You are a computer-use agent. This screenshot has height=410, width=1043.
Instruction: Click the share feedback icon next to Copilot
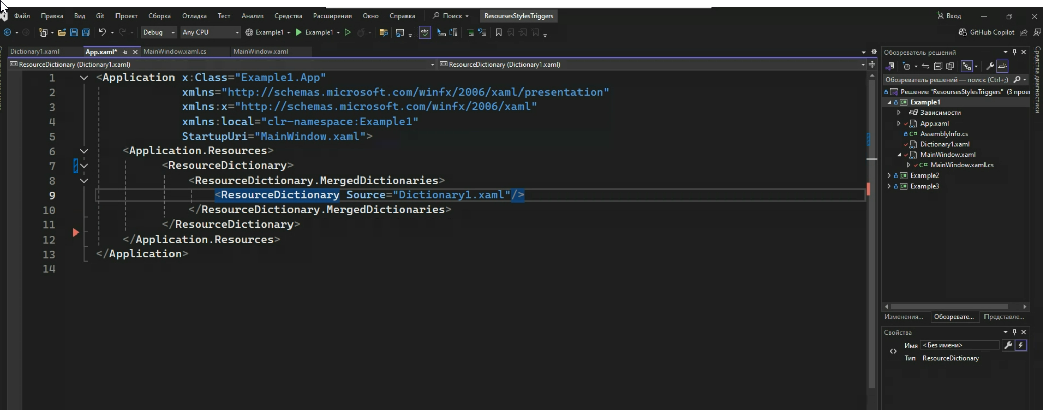[1023, 32]
